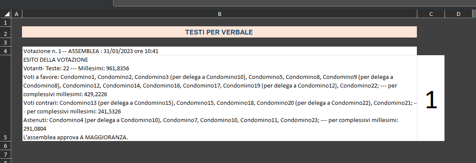Select column A header

point(16,14)
